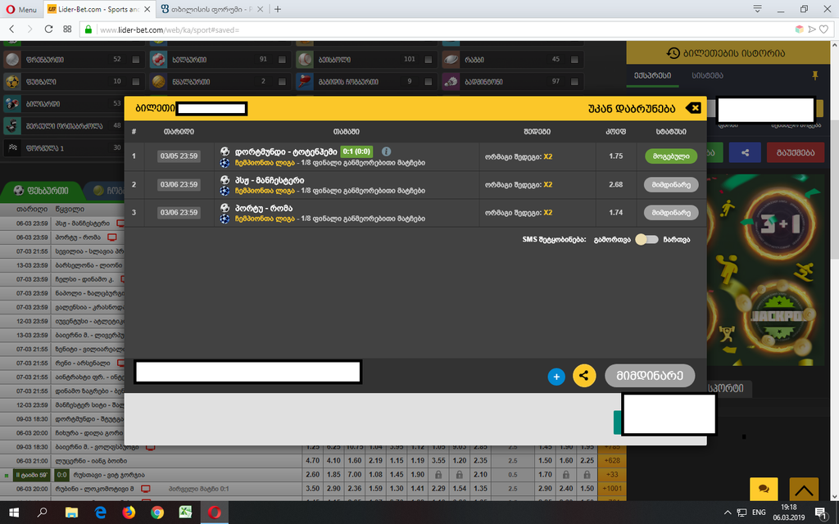
Task: Click the pin icon in bet slip panel
Action: pos(815,75)
